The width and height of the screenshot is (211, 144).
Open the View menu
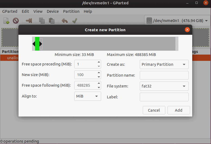pyautogui.click(x=38, y=11)
